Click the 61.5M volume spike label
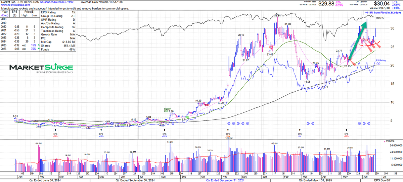403x182 pixels. (x=39, y=144)
